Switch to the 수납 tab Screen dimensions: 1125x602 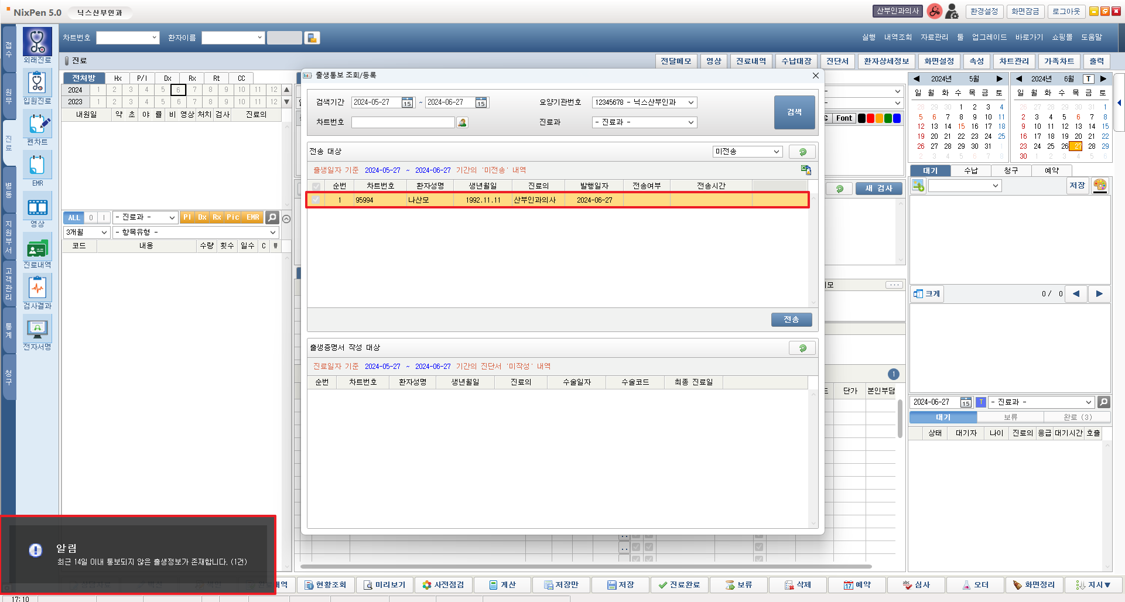click(970, 170)
